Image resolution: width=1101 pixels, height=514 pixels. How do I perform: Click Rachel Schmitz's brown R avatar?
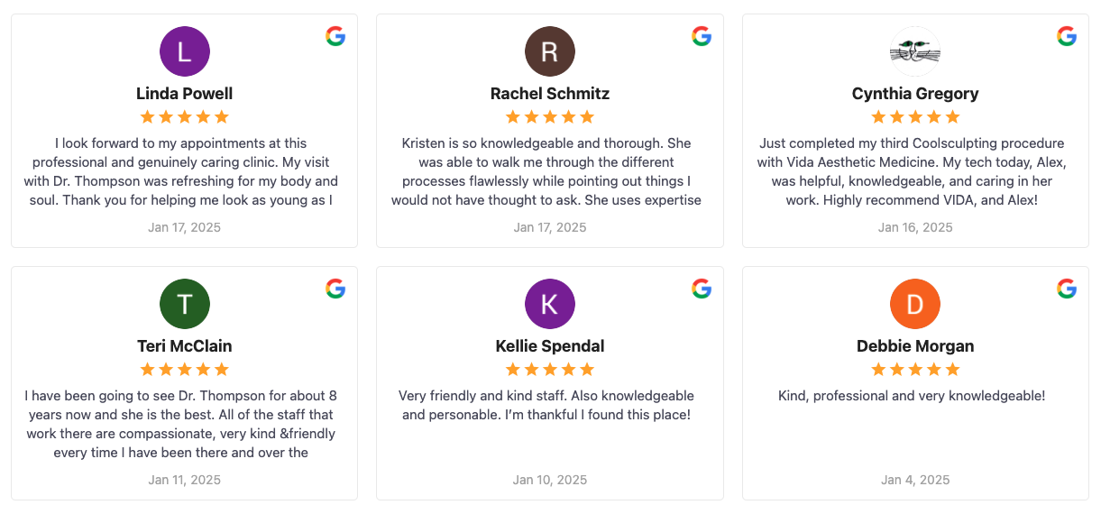pyautogui.click(x=550, y=51)
